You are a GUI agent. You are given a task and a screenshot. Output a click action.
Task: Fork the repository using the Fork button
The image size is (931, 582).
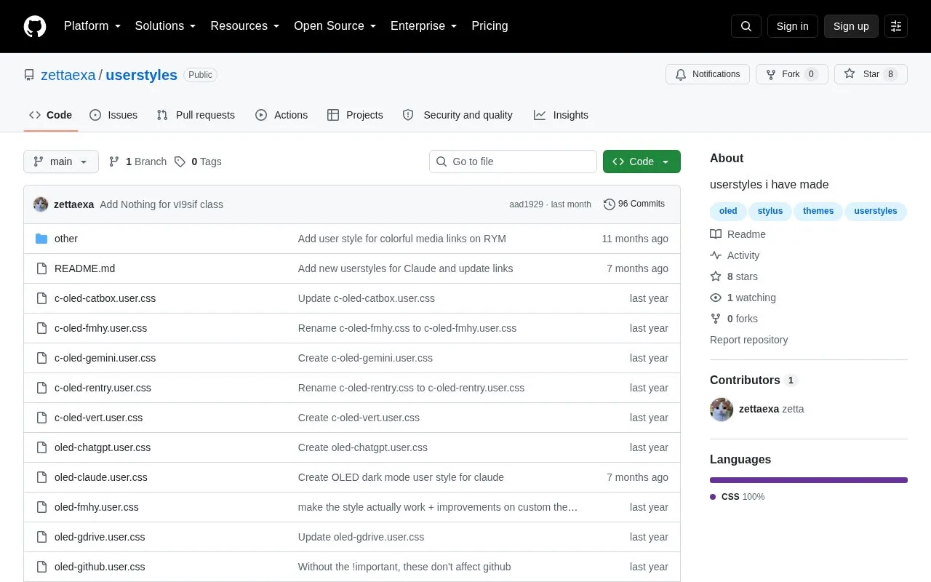click(x=792, y=74)
